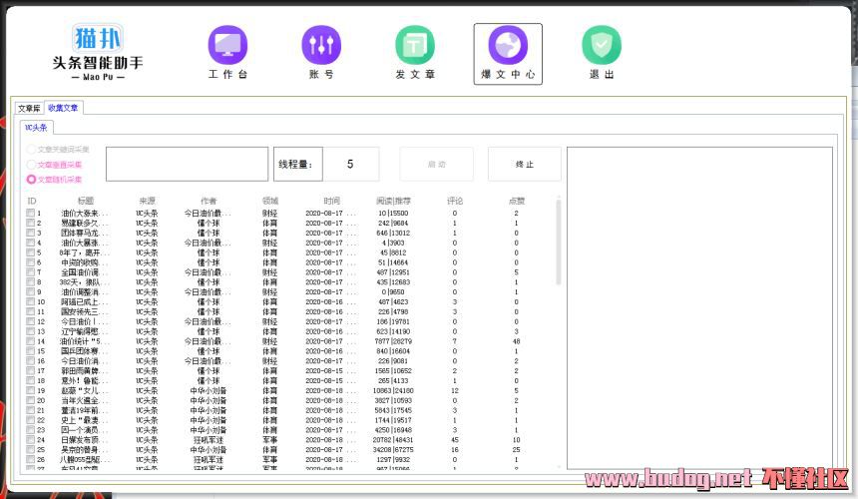
Task: Check the checkbox for row 10
Action: click(31, 301)
